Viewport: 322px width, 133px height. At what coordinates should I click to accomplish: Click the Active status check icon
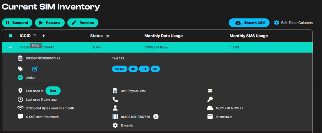point(20,78)
